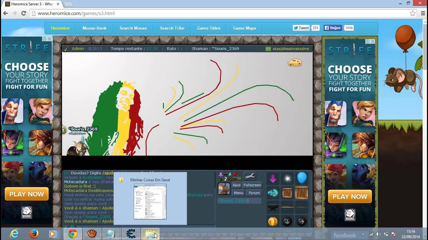Click the brush icon beside Admin
Screen dimensions: 428x240
(66, 49)
